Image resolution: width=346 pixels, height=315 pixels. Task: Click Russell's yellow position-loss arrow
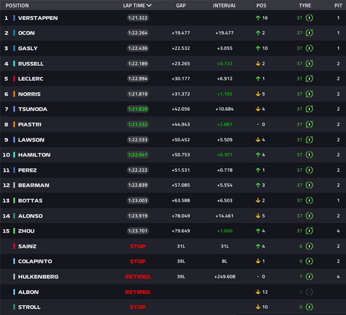tap(258, 64)
